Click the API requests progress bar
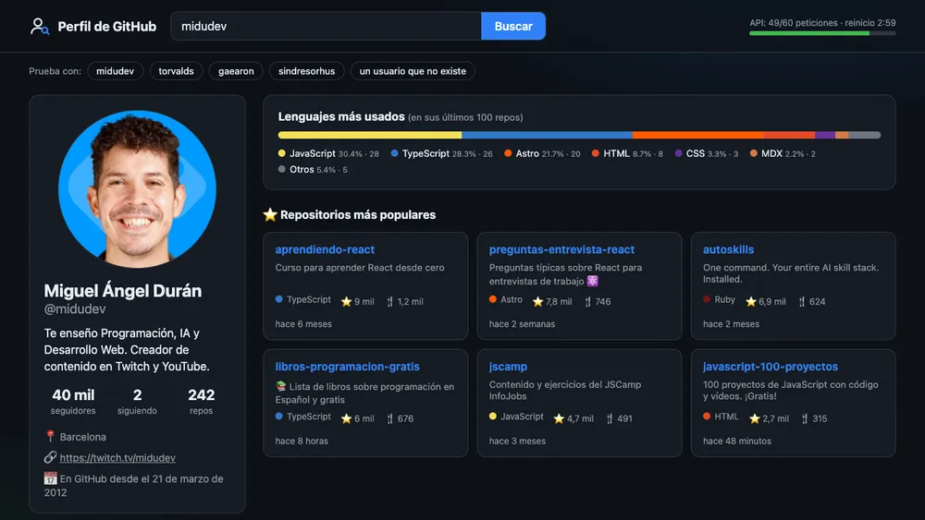 [822, 33]
